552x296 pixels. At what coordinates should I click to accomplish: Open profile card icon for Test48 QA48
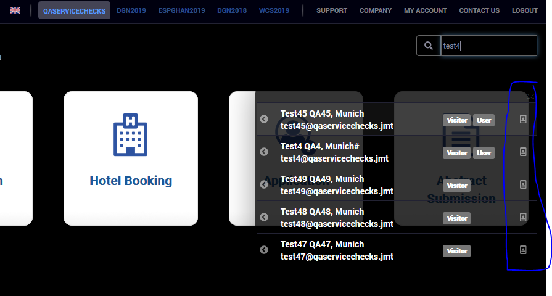523,217
